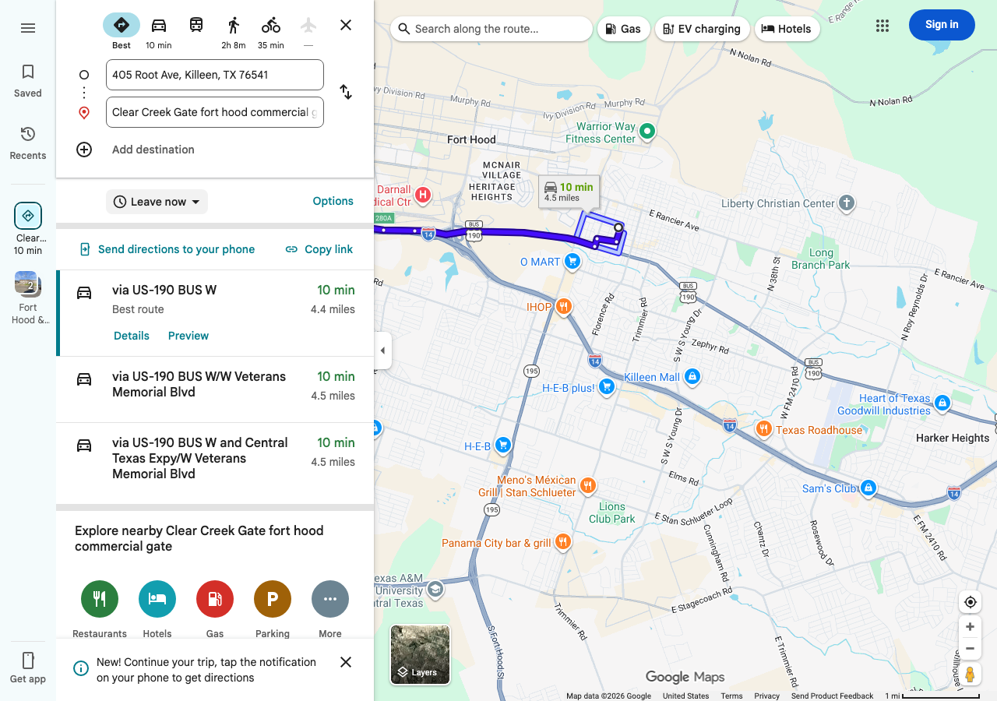Select the Flights travel mode
The height and width of the screenshot is (701, 997).
pos(308,31)
